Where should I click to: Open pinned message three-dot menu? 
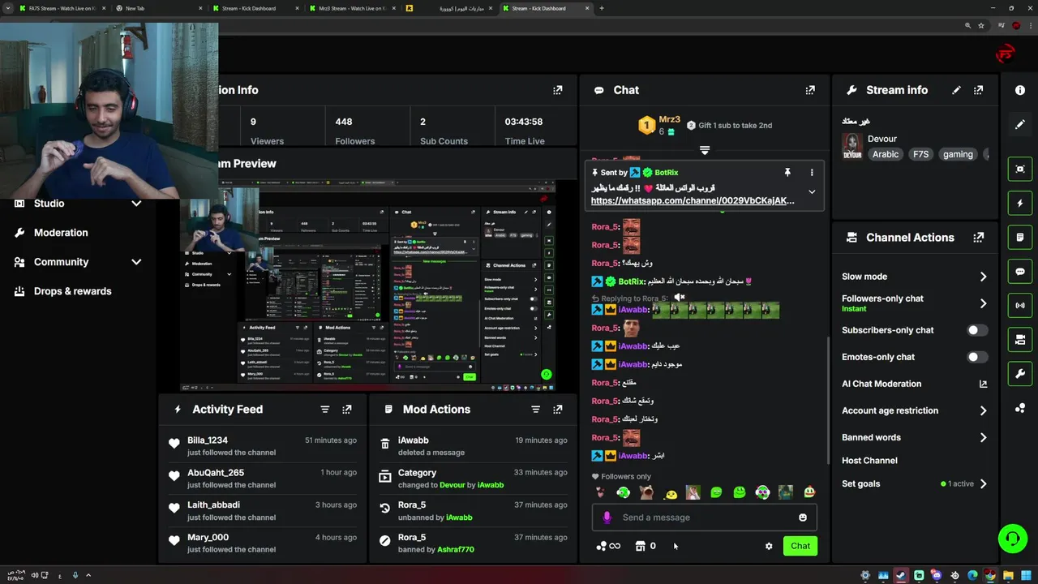812,173
